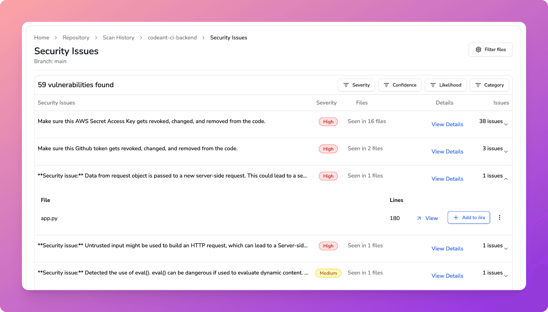The image size is (548, 312).
Task: Expand the 3 issues Github token row
Action: click(506, 152)
